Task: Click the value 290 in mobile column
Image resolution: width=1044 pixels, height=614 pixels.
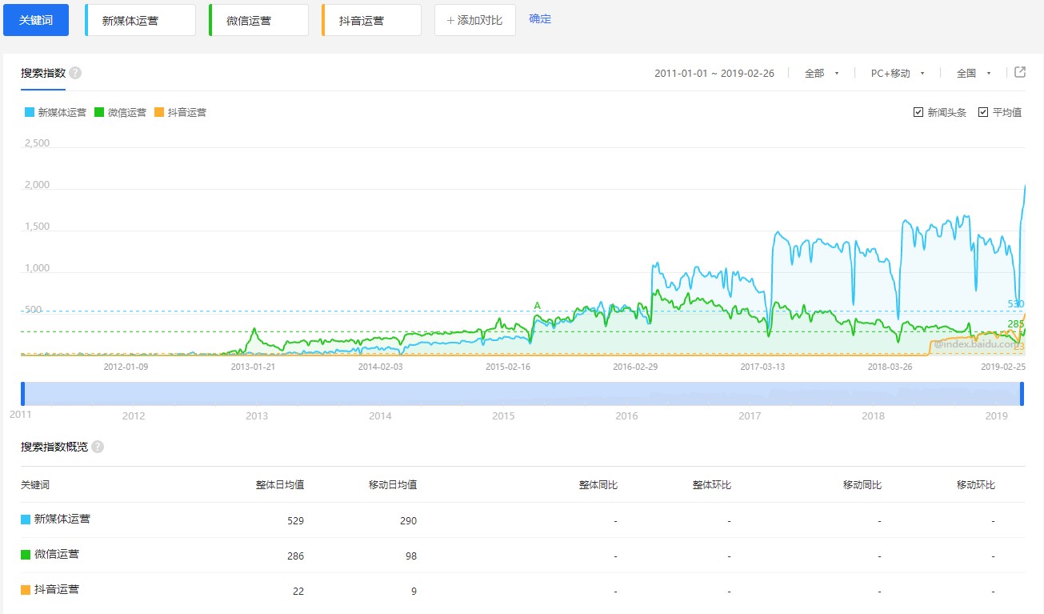Action: click(408, 521)
